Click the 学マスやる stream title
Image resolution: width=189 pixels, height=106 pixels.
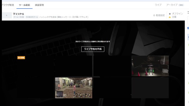[x=18, y=14]
